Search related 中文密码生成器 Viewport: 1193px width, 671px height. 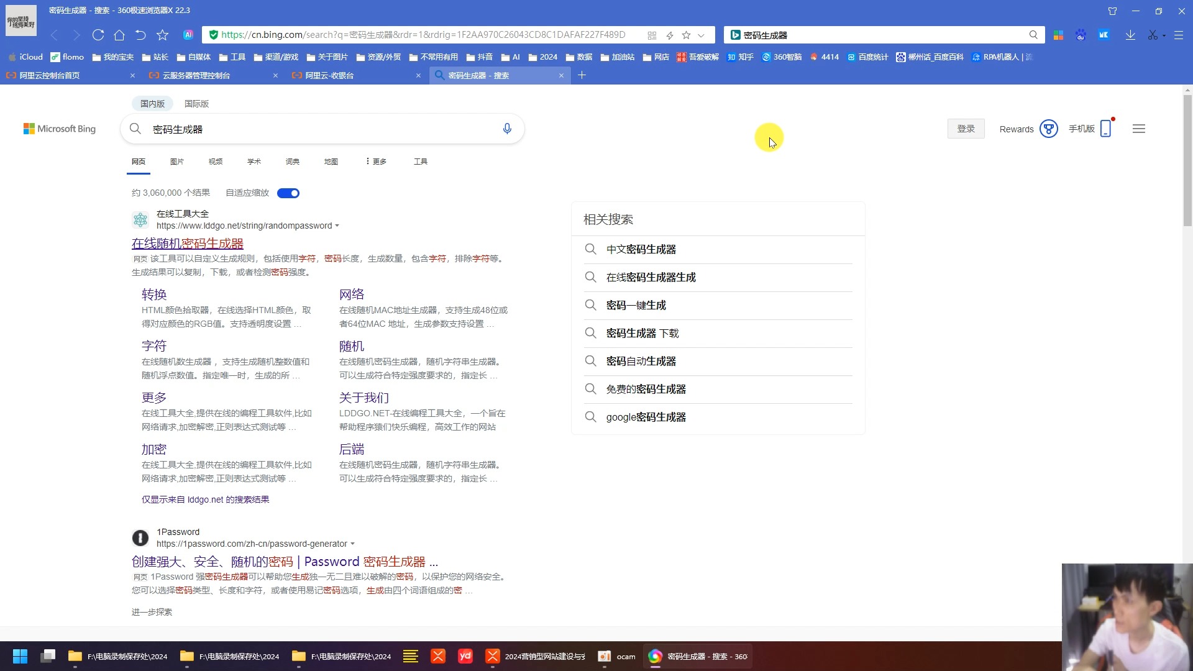coord(641,249)
